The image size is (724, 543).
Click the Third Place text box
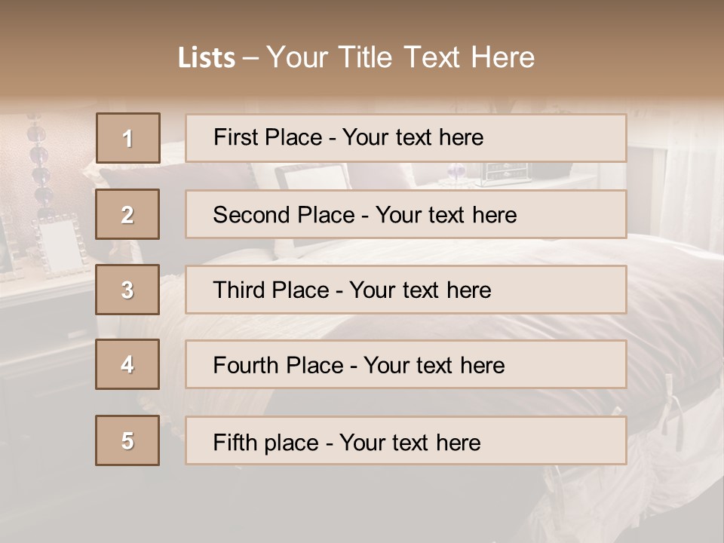pos(406,290)
